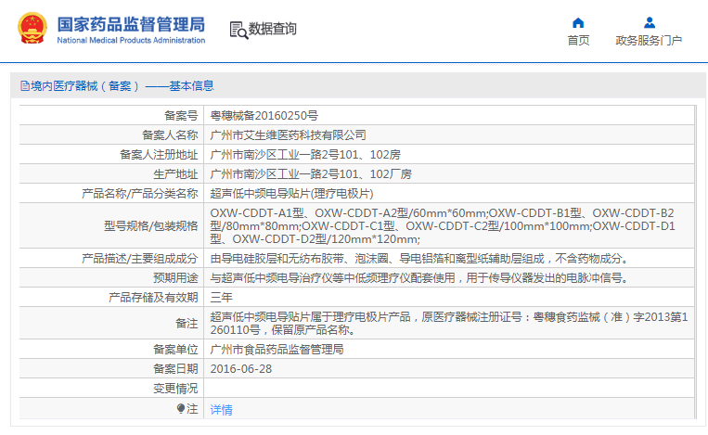
Task: Click the lightbulb icon beside 注
Action: click(181, 409)
